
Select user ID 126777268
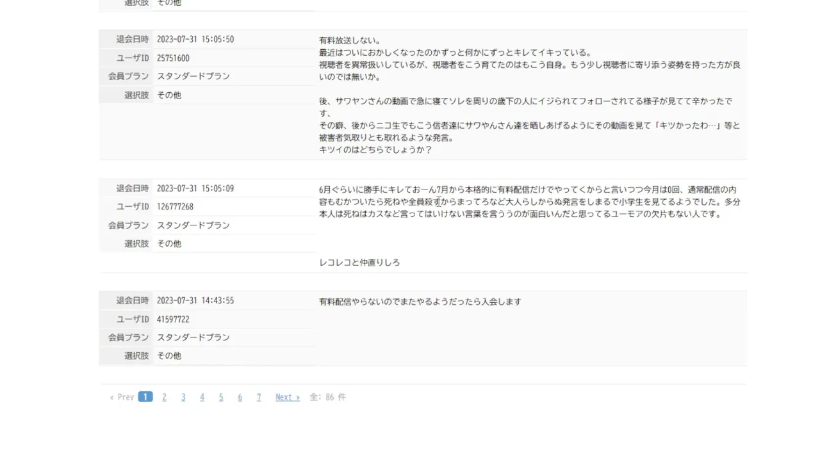175,207
